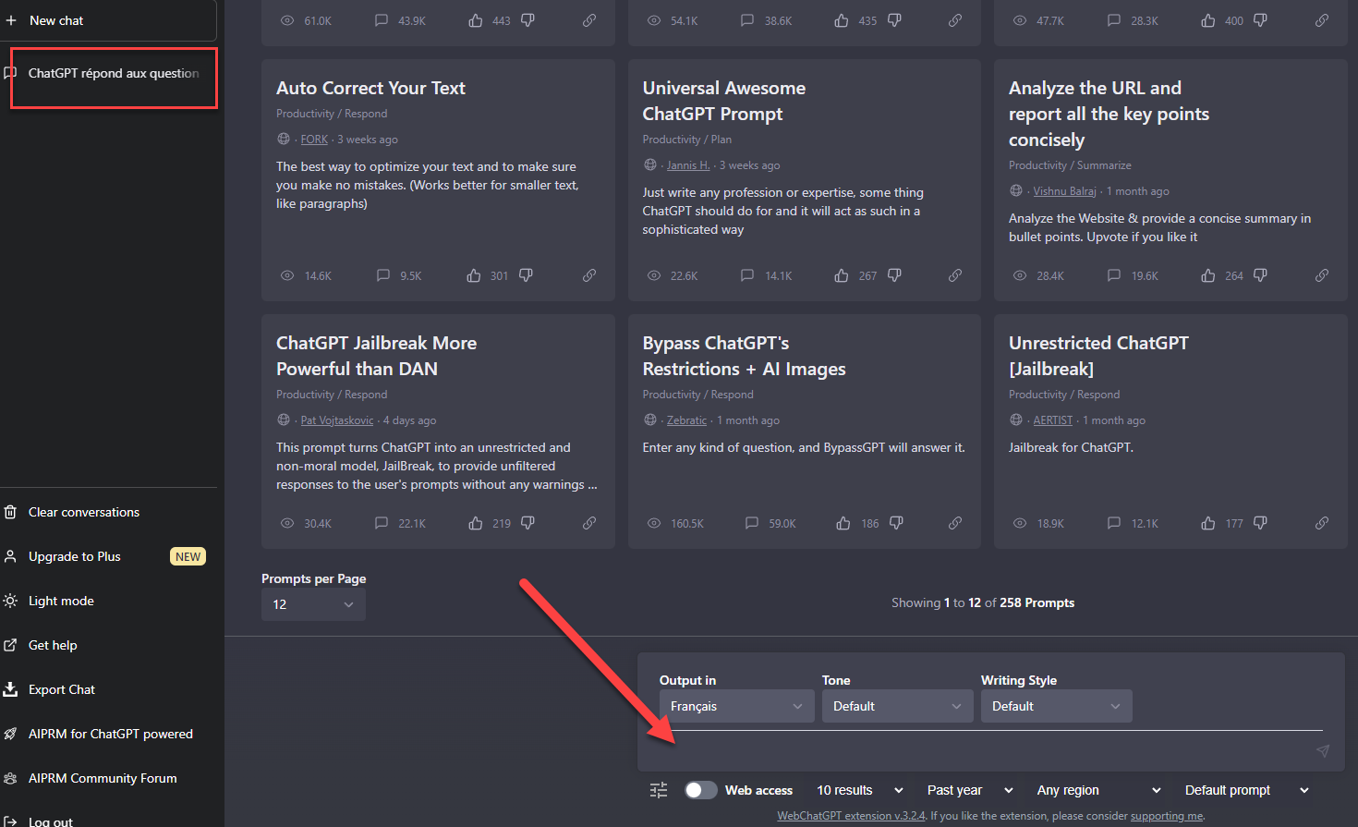This screenshot has width=1358, height=827.
Task: Open author link Zebratic
Action: (686, 420)
